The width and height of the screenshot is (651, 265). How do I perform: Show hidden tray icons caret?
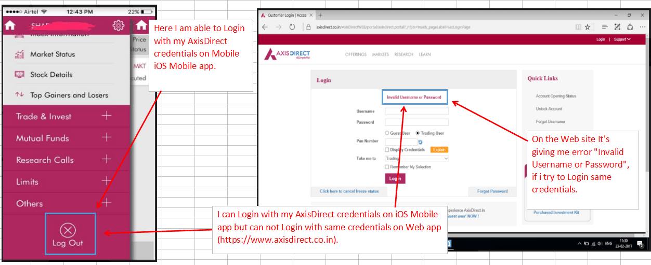tap(580, 243)
